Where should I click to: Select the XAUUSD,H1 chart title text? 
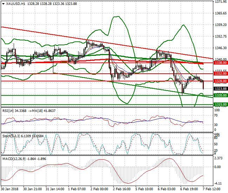pyautogui.click(x=15, y=4)
